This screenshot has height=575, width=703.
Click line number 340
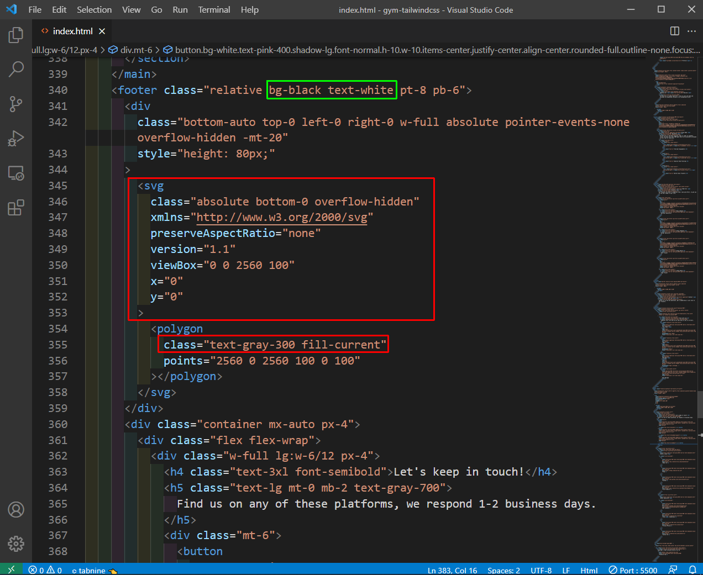click(58, 90)
